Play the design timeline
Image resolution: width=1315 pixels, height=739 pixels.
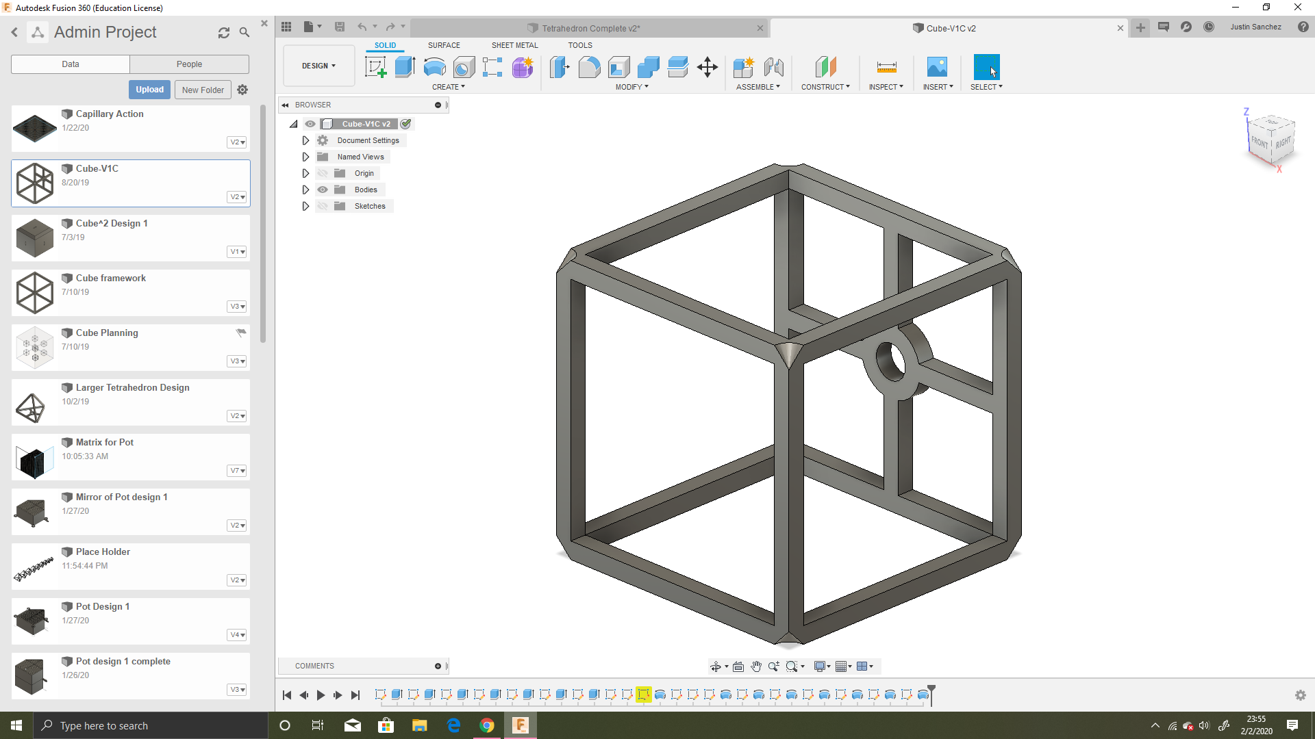point(321,695)
